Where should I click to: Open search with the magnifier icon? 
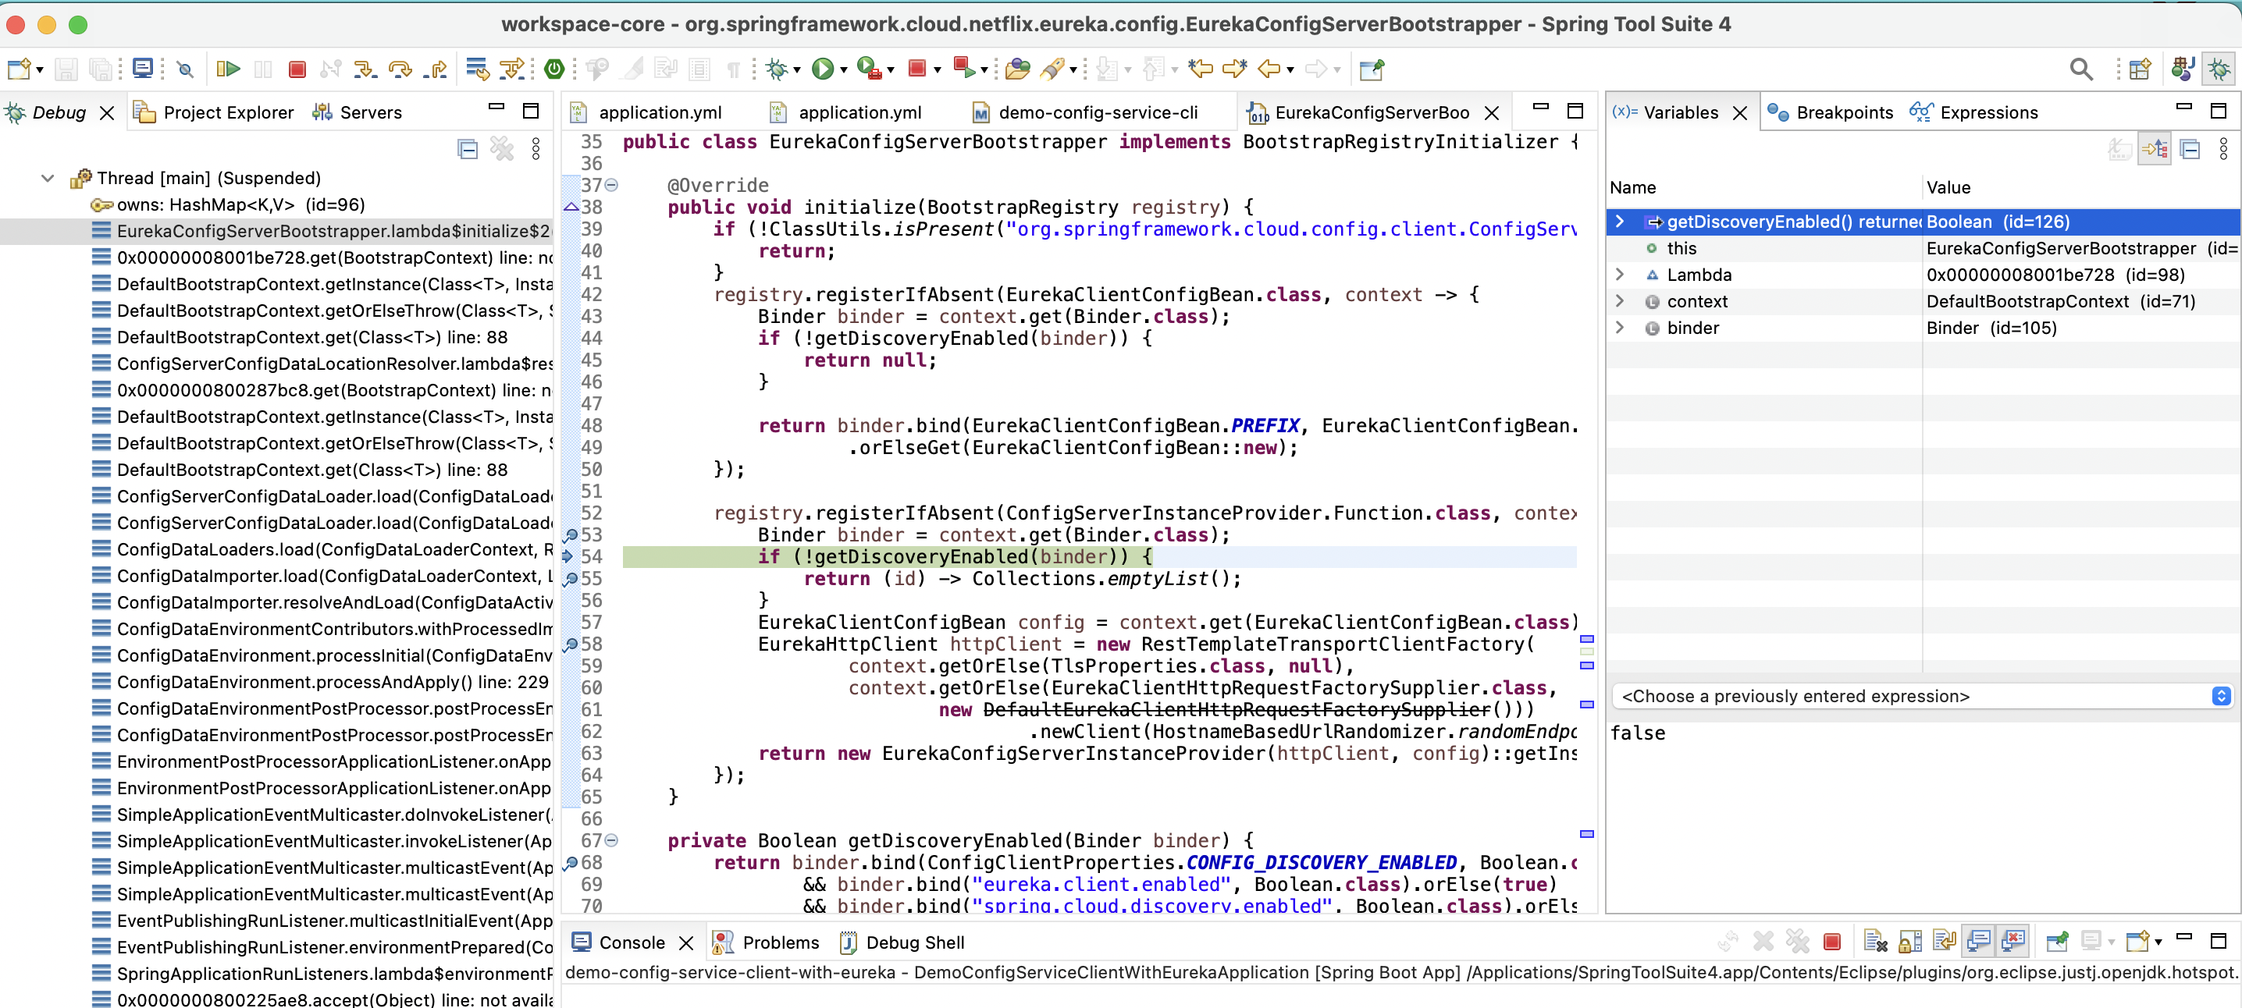[2081, 69]
